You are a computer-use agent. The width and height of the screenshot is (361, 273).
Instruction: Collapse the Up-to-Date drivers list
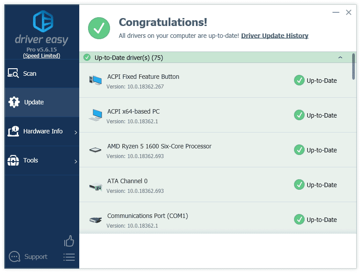(x=340, y=58)
